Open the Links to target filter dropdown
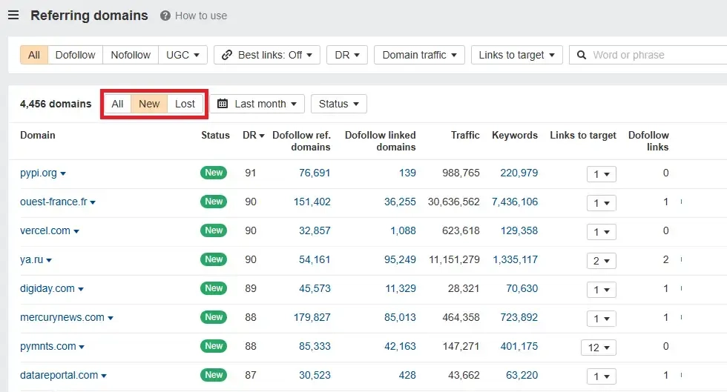727x392 pixels. point(516,55)
